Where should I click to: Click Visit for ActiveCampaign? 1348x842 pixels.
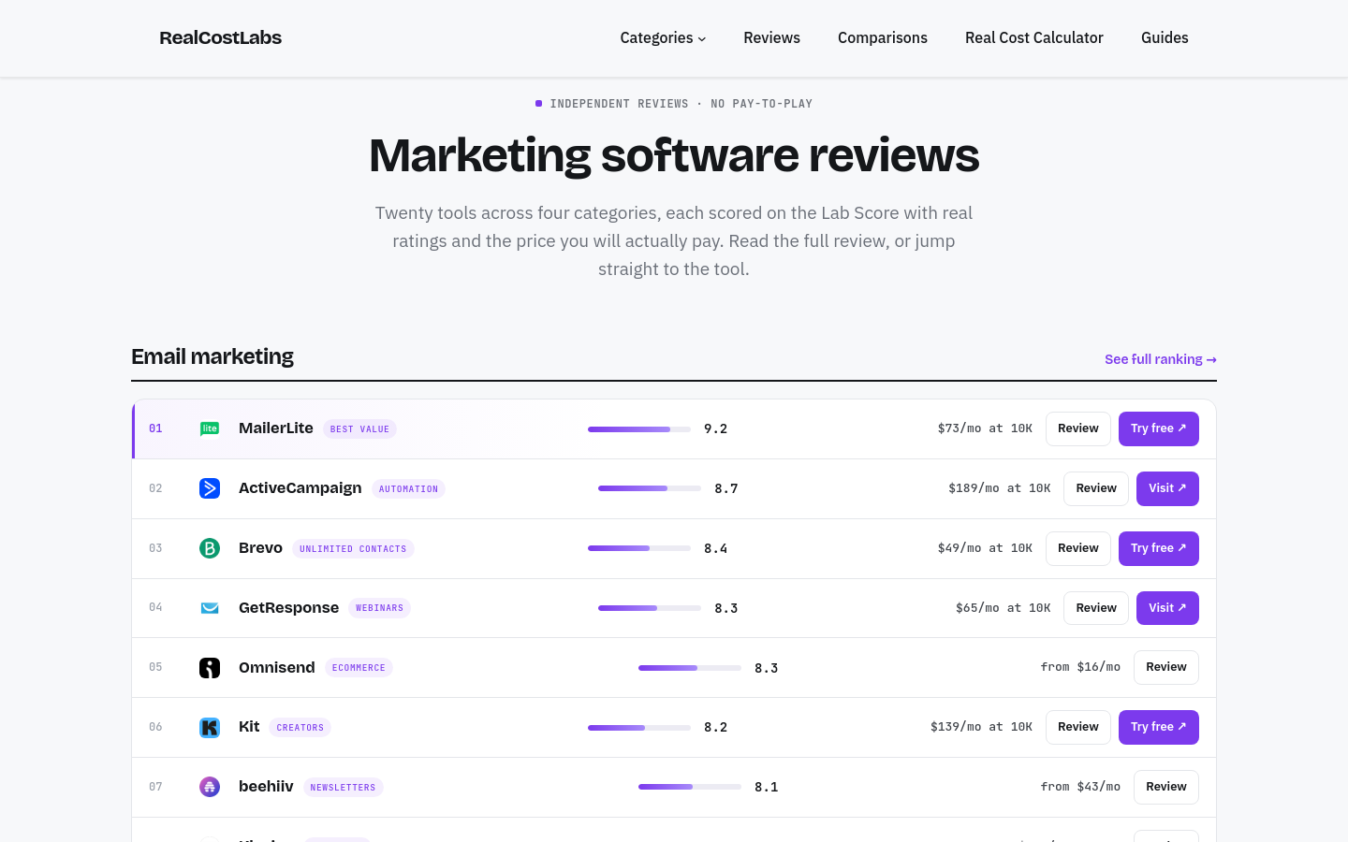tap(1167, 488)
